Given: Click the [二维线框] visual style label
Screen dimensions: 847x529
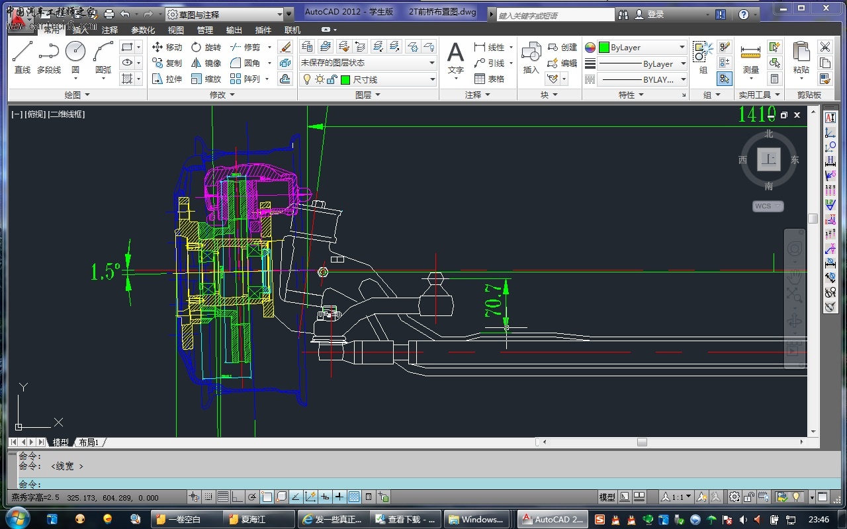Looking at the screenshot, I should pos(66,114).
